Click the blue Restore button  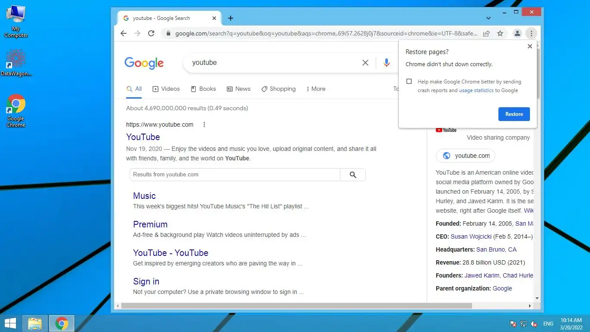pyautogui.click(x=514, y=114)
